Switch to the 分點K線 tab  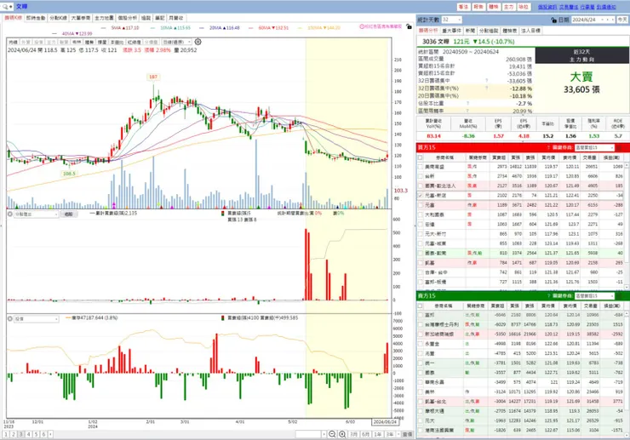point(58,18)
